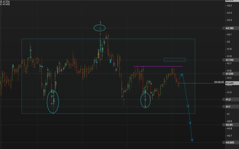The height and width of the screenshot is (149, 239).
Task: Select the 41.1 level price label
Action: click(x=228, y=107)
